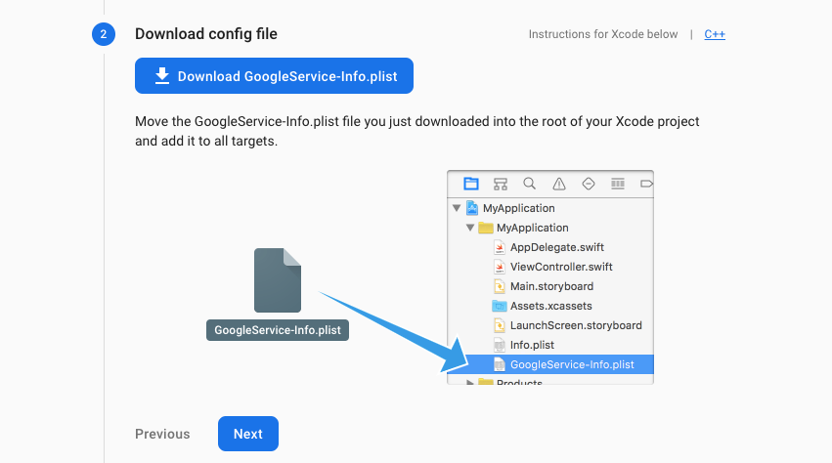Click Download GoogleService-Info.plist button
Viewport: 832px width, 463px height.
coord(274,76)
